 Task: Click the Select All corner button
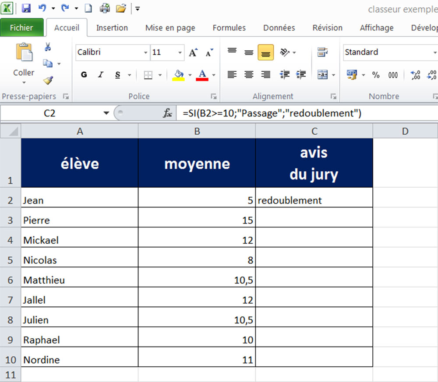11,131
